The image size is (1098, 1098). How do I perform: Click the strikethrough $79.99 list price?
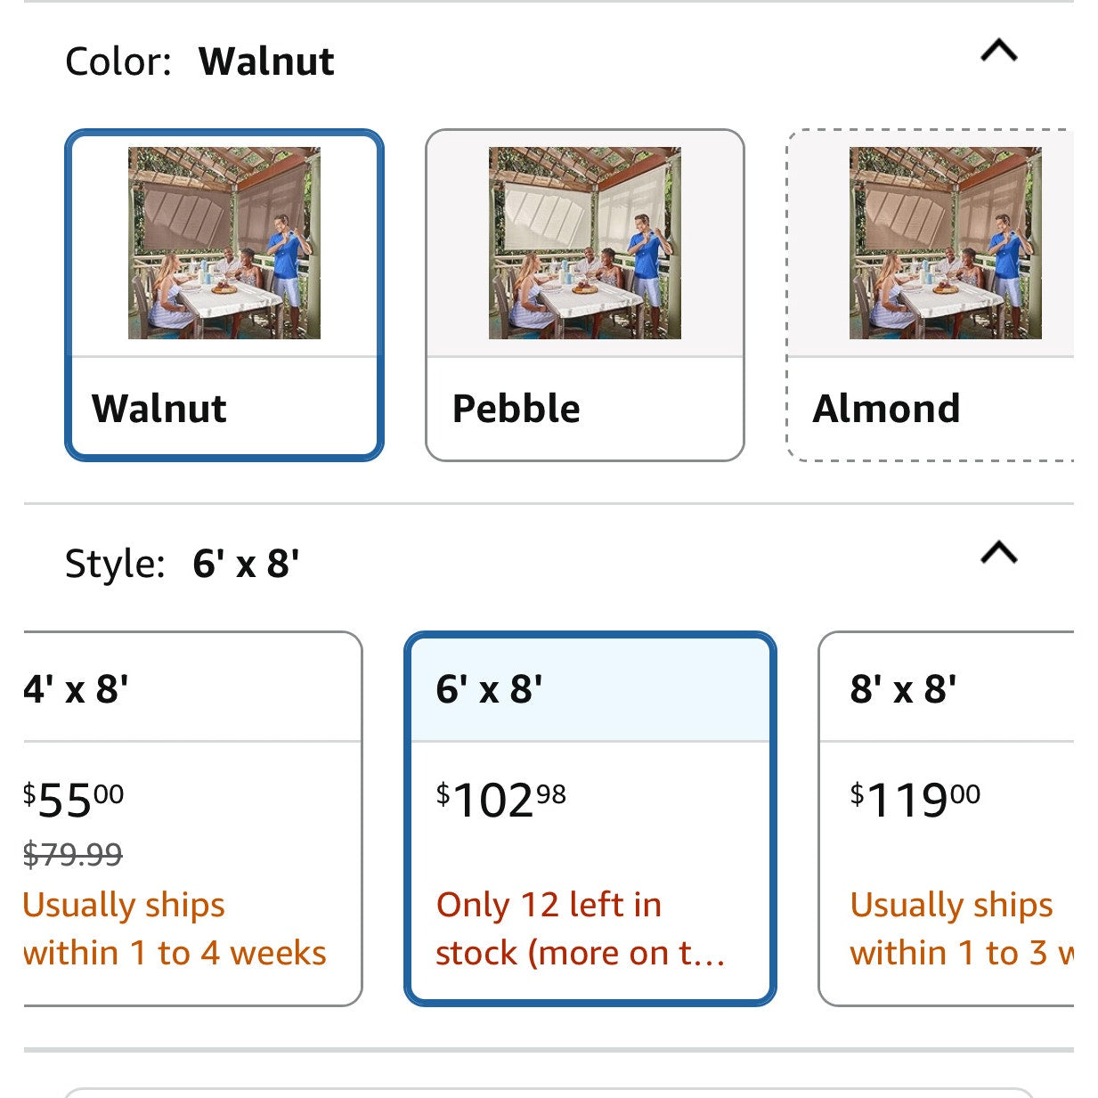coord(73,855)
